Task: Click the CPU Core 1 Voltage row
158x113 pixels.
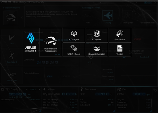Action: point(60,100)
